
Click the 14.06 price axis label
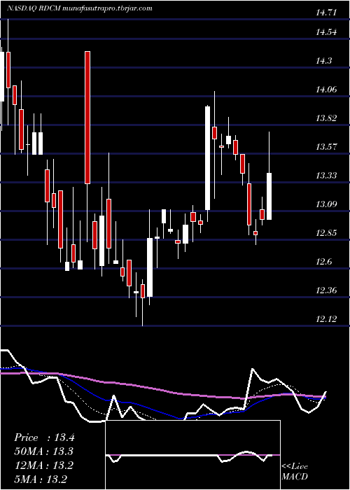point(326,90)
